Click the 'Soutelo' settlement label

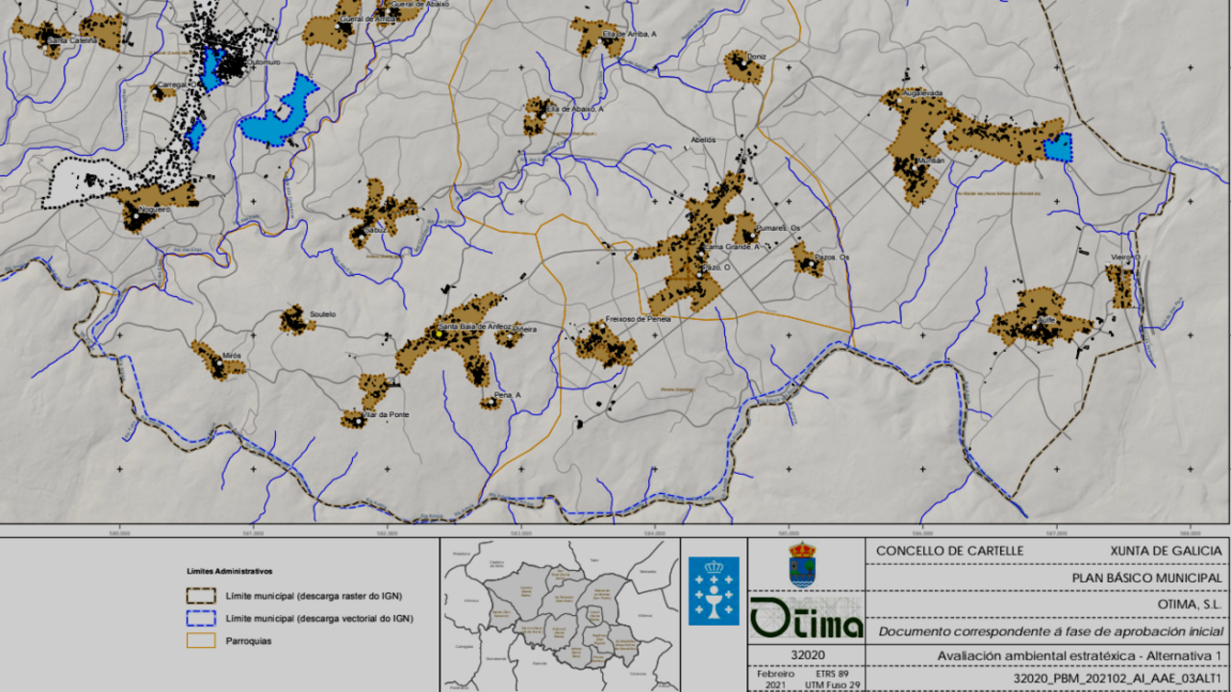pos(323,314)
